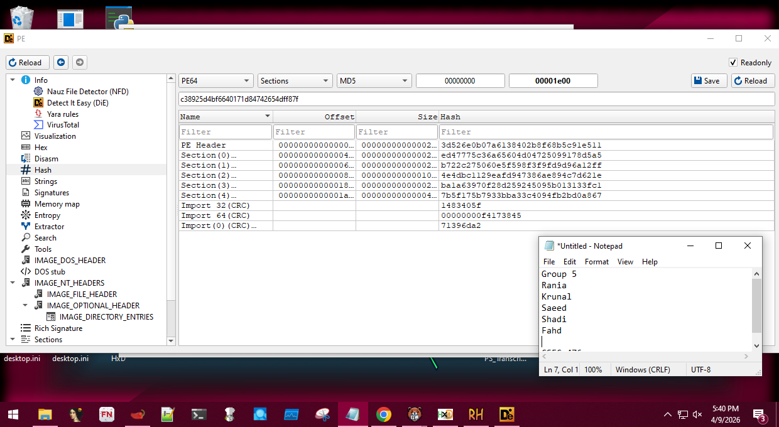Click the Hash column filter field

coord(606,132)
